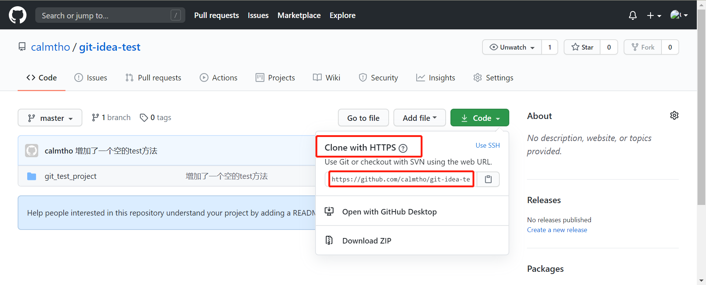Star this repository
The height and width of the screenshot is (285, 706).
point(582,47)
